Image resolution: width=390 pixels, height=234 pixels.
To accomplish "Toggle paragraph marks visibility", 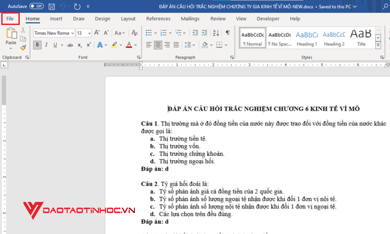I will (x=227, y=32).
